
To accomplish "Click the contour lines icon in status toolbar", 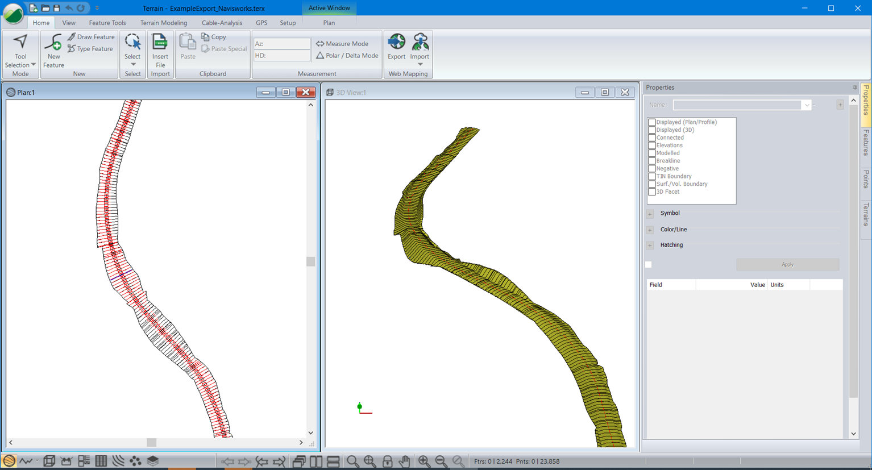I will pos(118,461).
